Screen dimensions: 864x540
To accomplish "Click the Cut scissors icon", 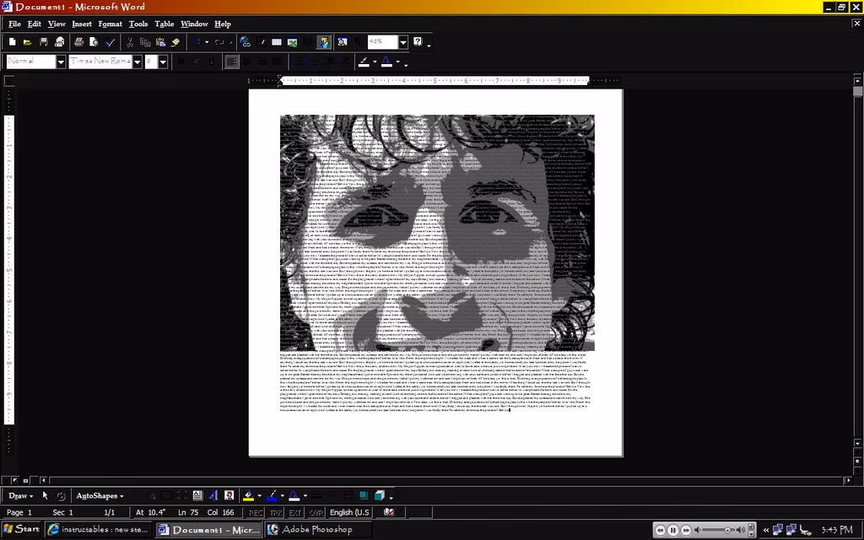I will [130, 42].
